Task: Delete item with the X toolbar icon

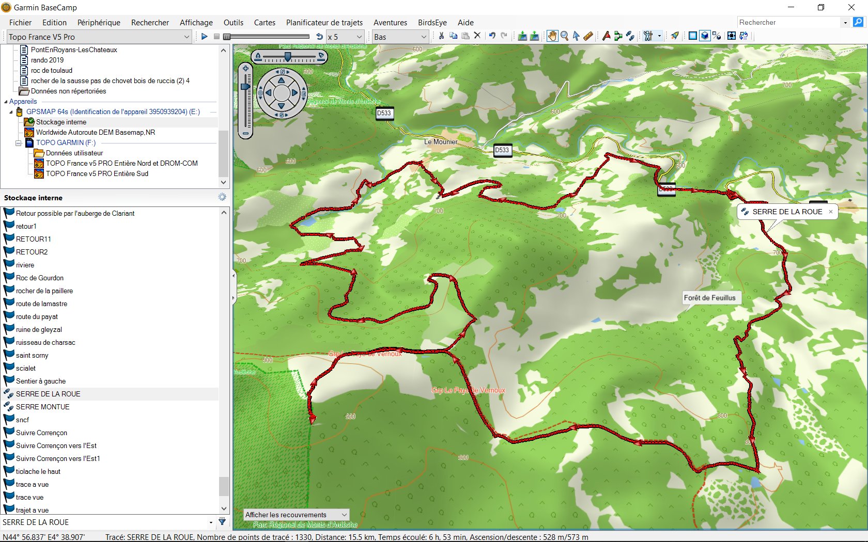Action: pos(477,36)
